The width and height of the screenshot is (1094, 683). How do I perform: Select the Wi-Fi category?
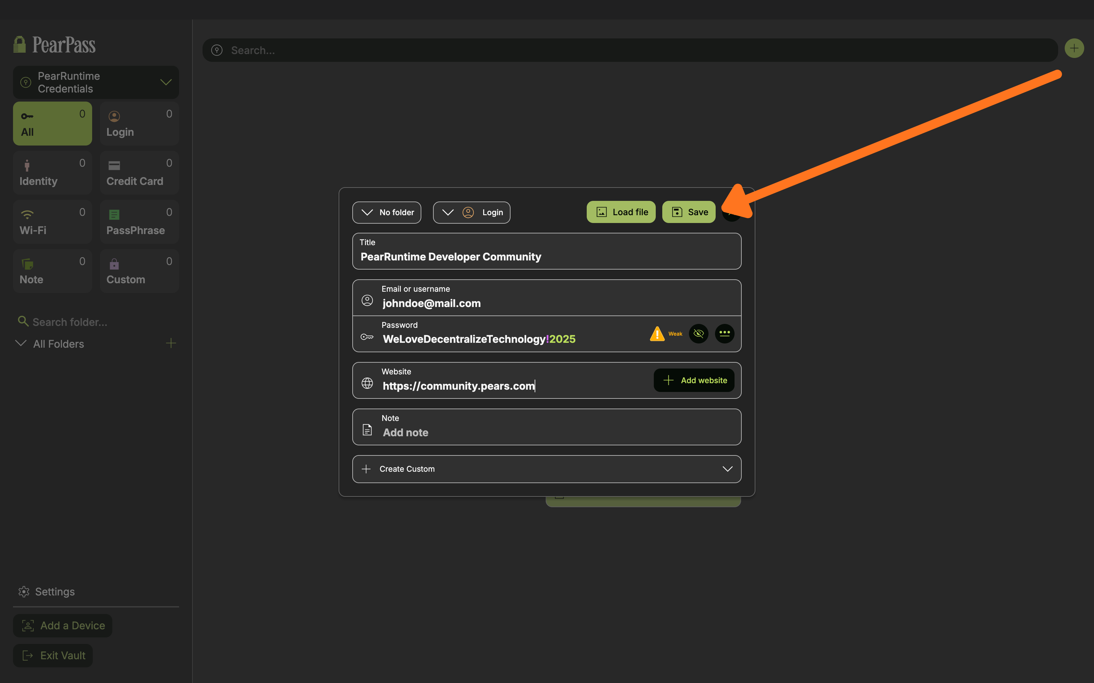pos(52,222)
